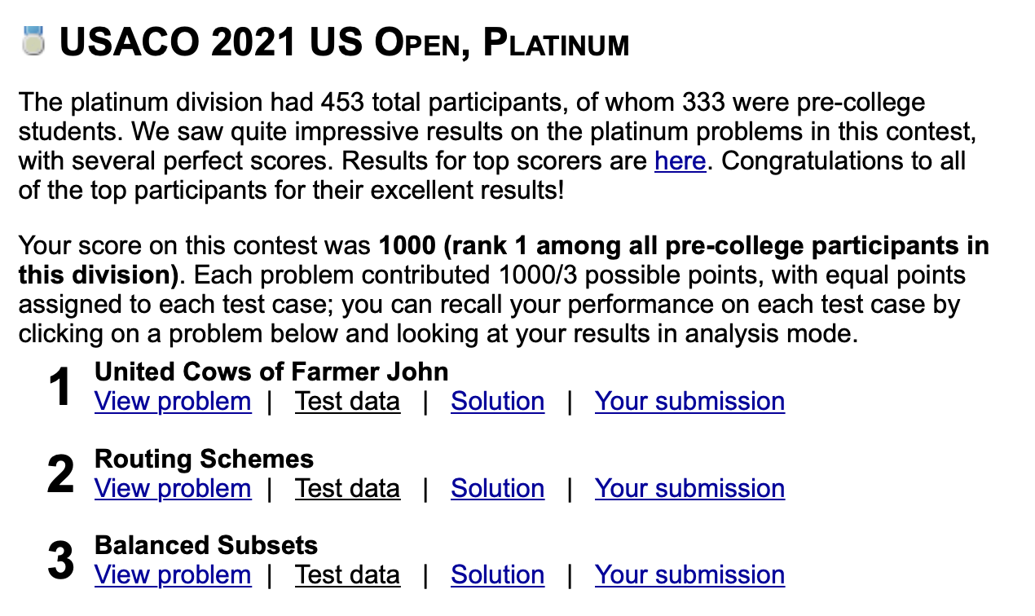View problem for Balanced Subsets

click(173, 574)
